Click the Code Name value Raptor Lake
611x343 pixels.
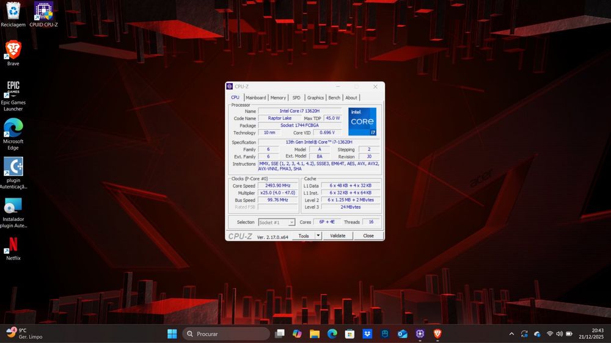pyautogui.click(x=279, y=118)
